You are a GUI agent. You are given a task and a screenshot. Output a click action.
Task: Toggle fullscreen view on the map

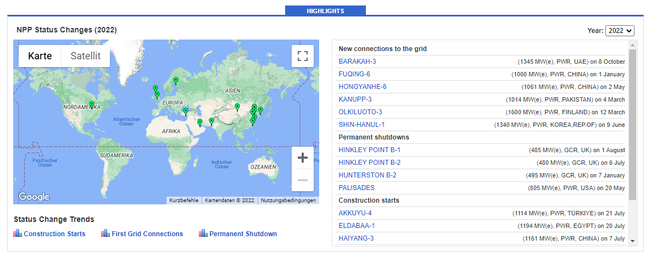302,56
